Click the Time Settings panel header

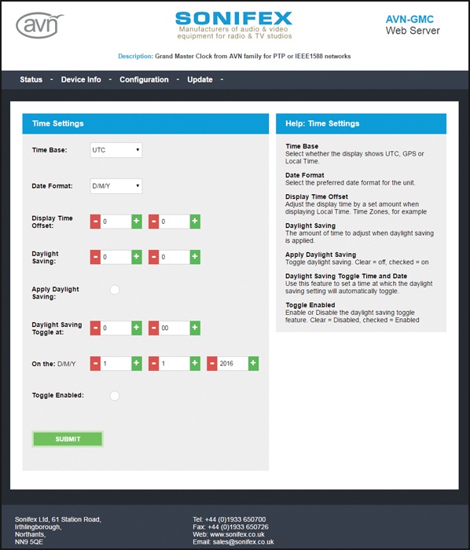(145, 123)
